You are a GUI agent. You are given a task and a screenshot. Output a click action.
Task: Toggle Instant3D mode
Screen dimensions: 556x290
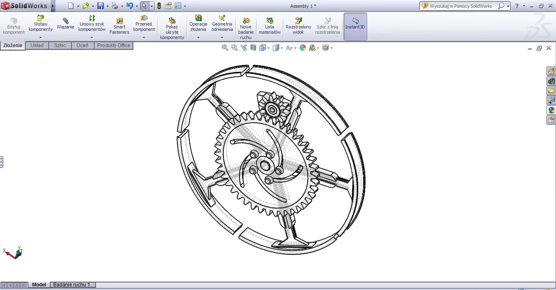[355, 26]
